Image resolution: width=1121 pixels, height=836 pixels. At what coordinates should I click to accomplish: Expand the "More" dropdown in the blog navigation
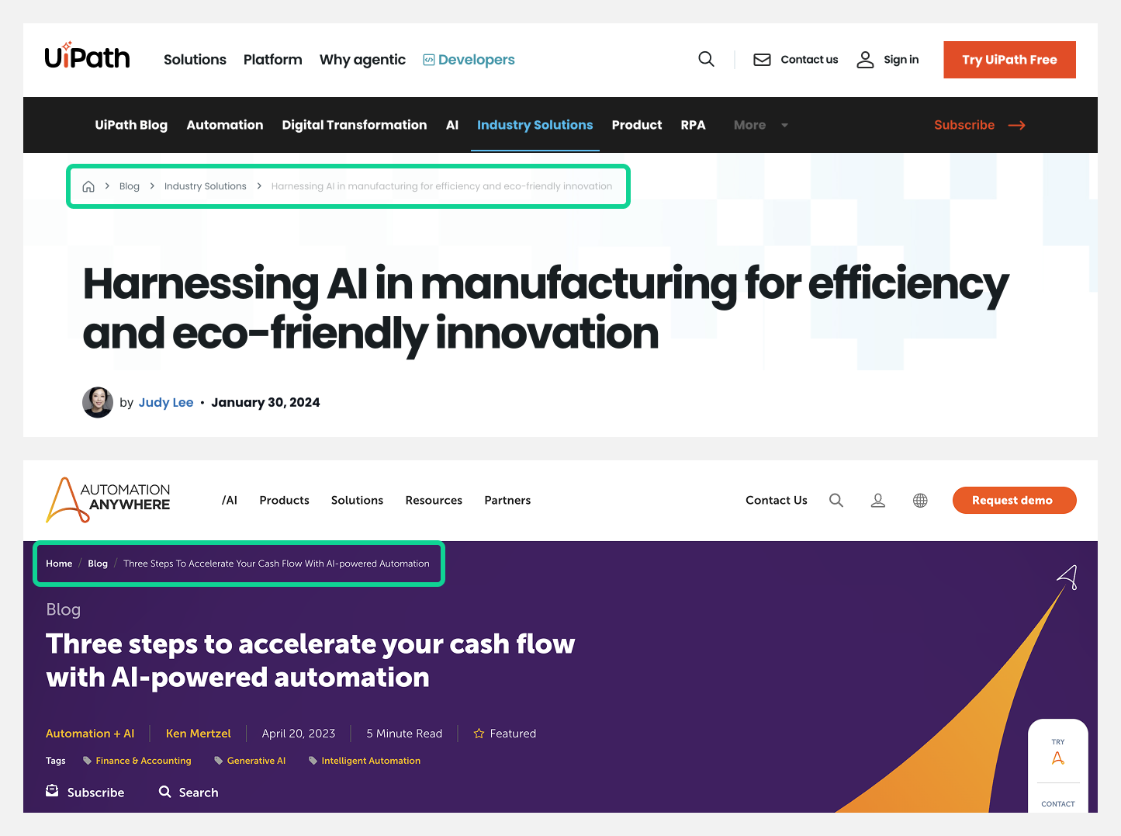pos(760,125)
